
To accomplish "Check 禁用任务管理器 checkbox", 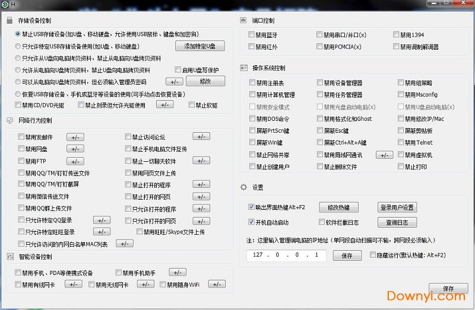I will pos(319,94).
